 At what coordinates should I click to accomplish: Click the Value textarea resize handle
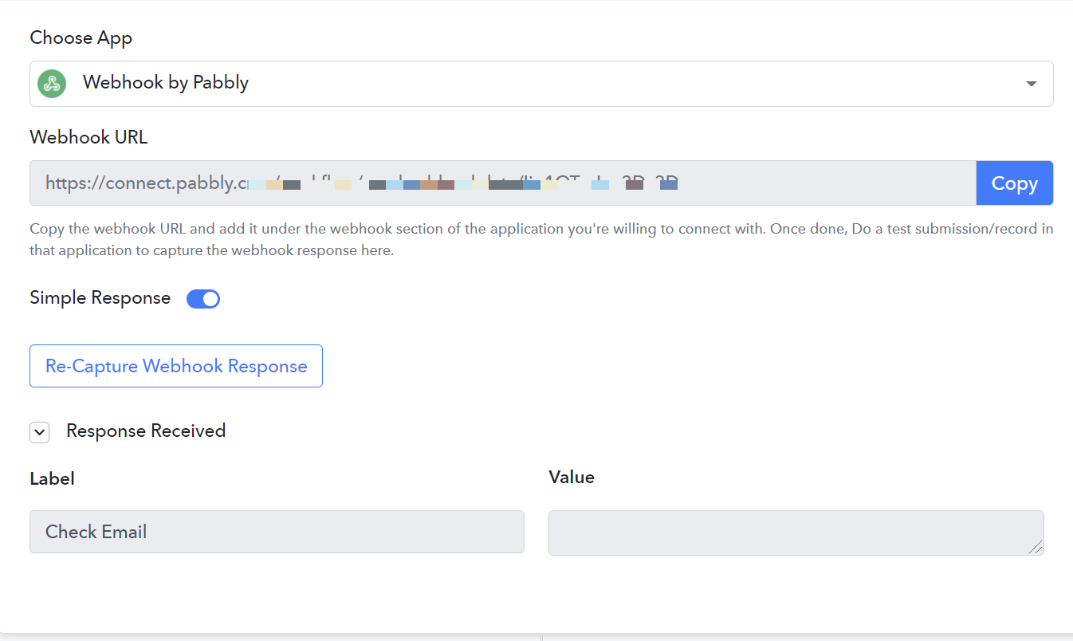(x=1036, y=547)
